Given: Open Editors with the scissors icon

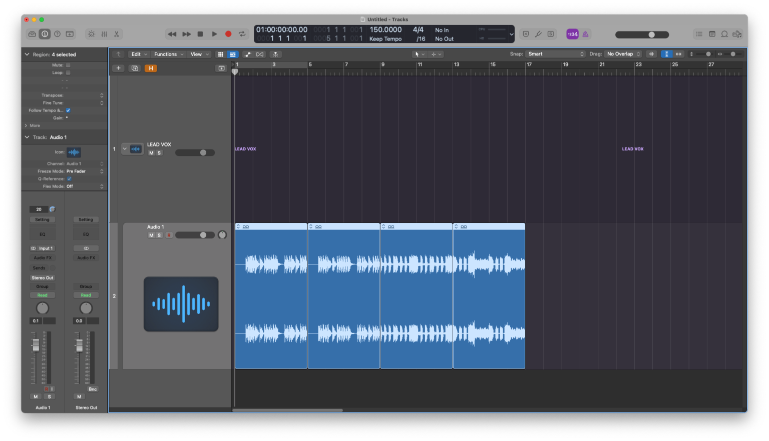Looking at the screenshot, I should point(117,34).
